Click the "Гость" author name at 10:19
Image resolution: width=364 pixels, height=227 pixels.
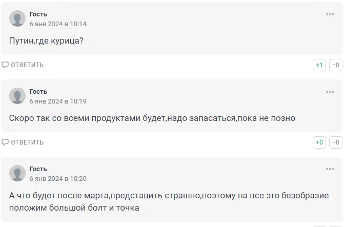(x=38, y=92)
